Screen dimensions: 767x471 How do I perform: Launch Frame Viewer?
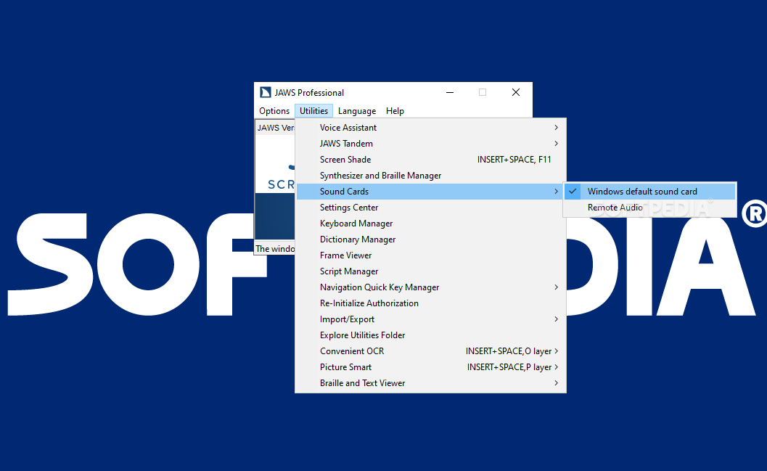pyautogui.click(x=431, y=255)
